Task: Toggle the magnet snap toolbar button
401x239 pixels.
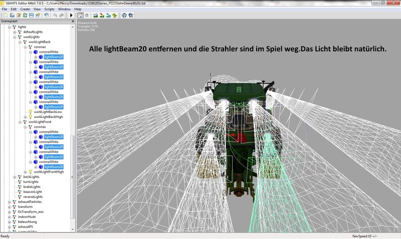Action: point(86,15)
